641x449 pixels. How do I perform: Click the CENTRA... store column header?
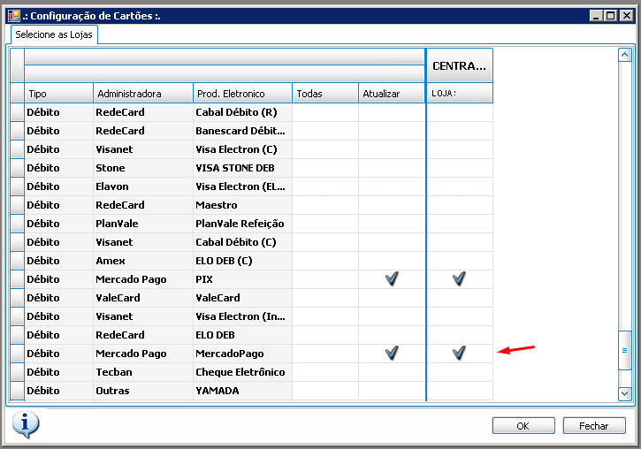click(460, 65)
